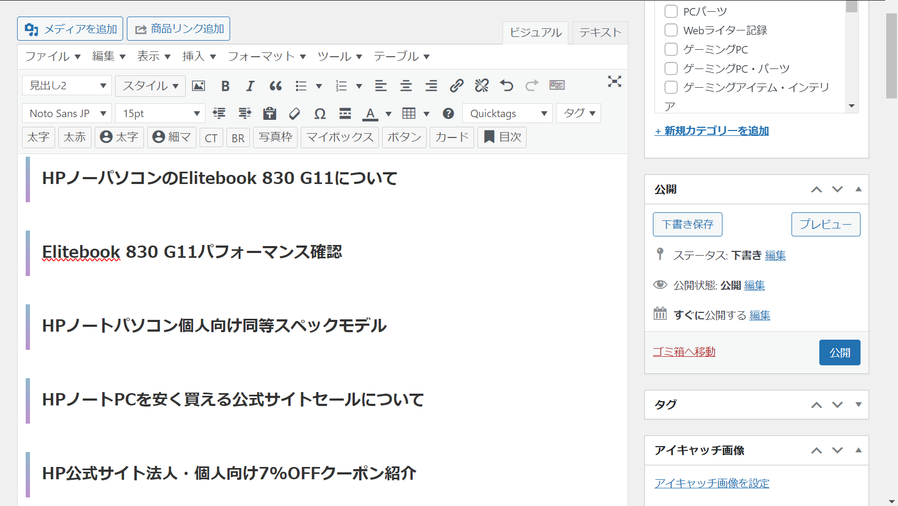This screenshot has width=898, height=506.
Task: Open the Quicktags dropdown
Action: [x=507, y=113]
